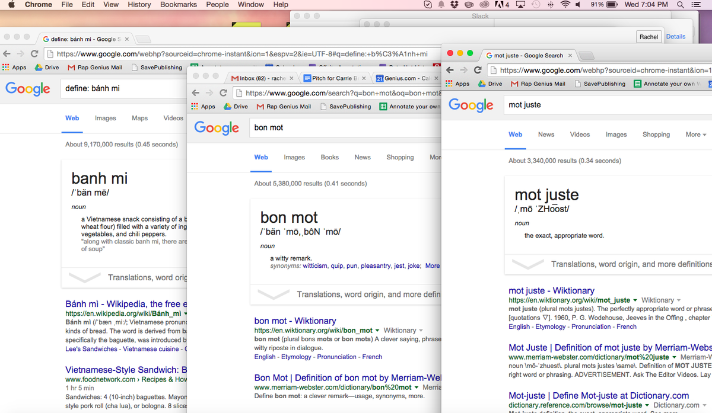Reload the banh mi window page
712x413 pixels.
point(35,53)
